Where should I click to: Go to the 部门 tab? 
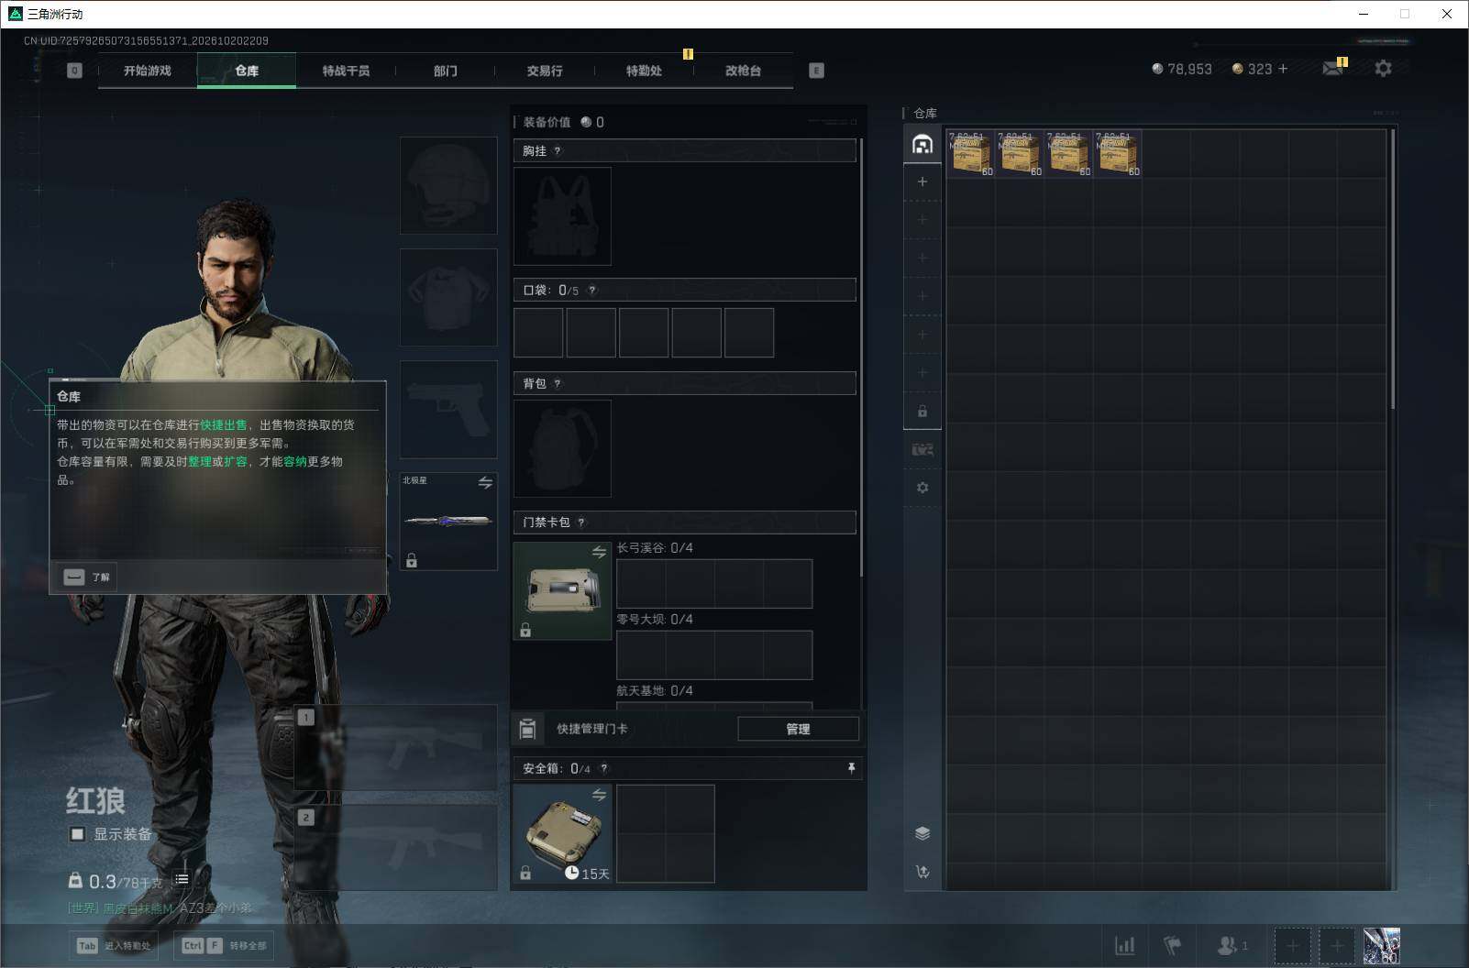click(445, 71)
